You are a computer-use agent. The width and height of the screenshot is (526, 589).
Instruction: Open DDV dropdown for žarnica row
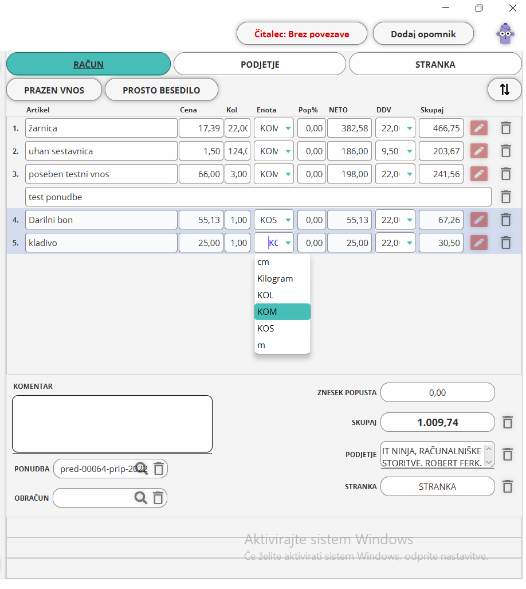(409, 128)
